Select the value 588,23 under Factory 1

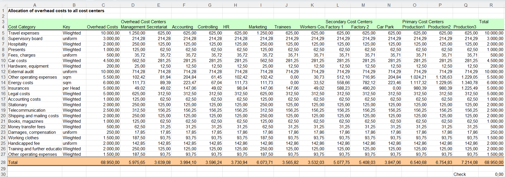point(343,88)
